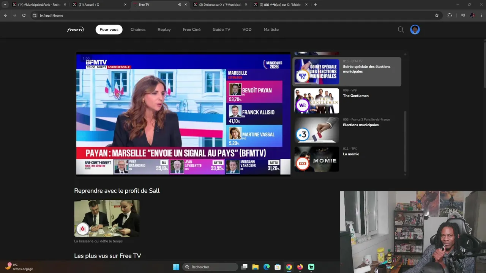Click 'La brasserie qui défie le temps' caption

pos(98,241)
